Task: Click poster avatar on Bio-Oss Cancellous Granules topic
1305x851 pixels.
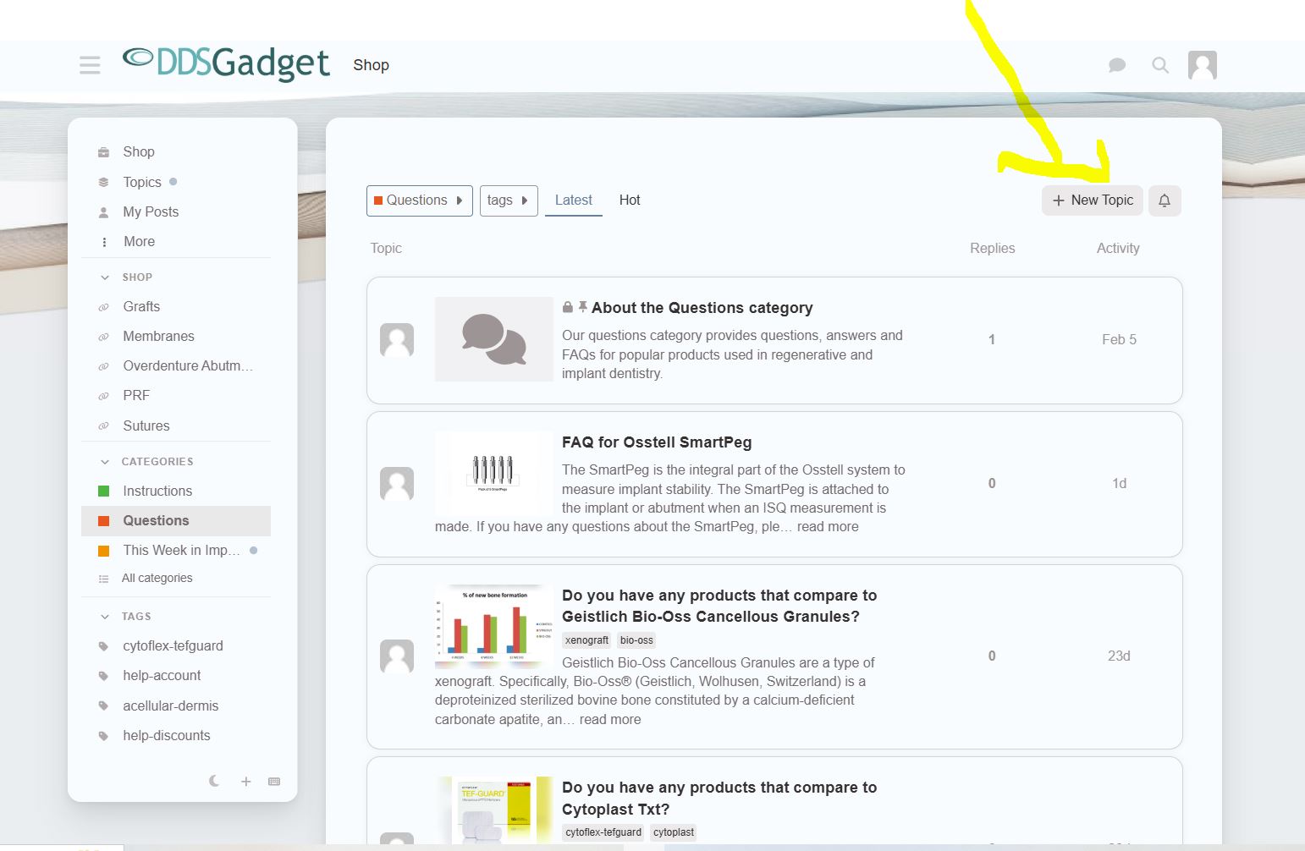Action: pyautogui.click(x=397, y=656)
